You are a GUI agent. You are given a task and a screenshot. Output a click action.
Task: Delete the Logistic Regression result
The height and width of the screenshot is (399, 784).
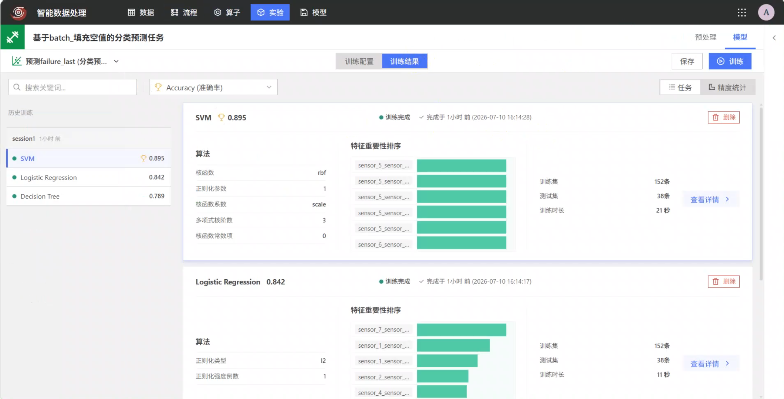pos(723,282)
